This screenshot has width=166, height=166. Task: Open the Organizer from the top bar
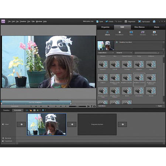click(130, 21)
